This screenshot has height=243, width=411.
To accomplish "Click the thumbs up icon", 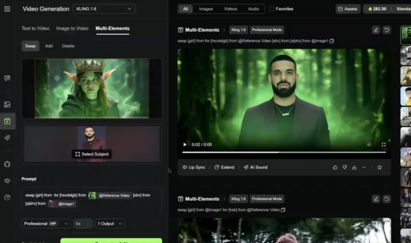I will (x=335, y=167).
